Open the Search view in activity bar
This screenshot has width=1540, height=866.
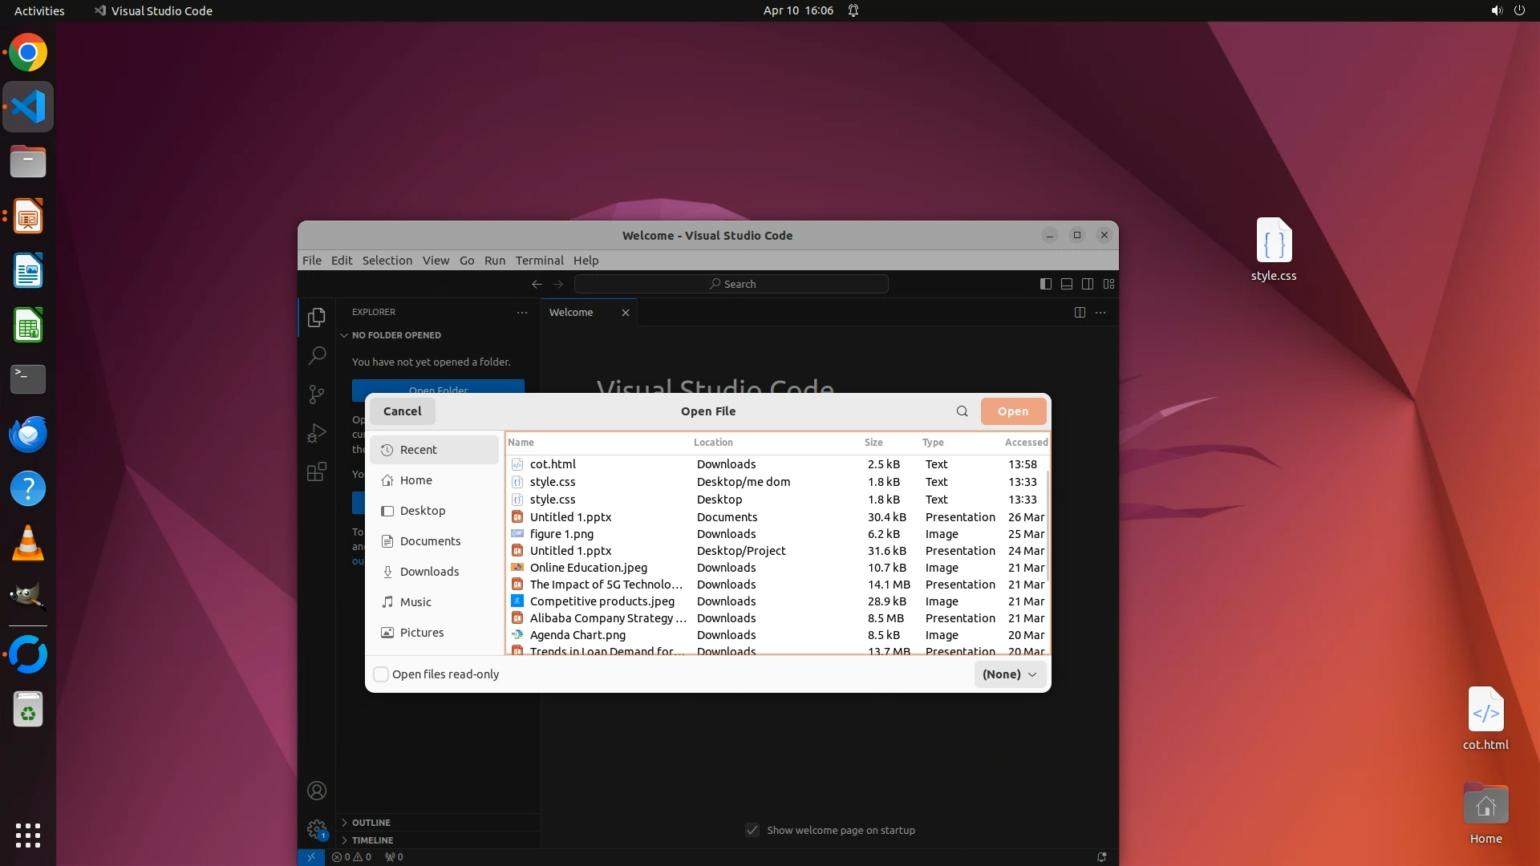pos(317,355)
